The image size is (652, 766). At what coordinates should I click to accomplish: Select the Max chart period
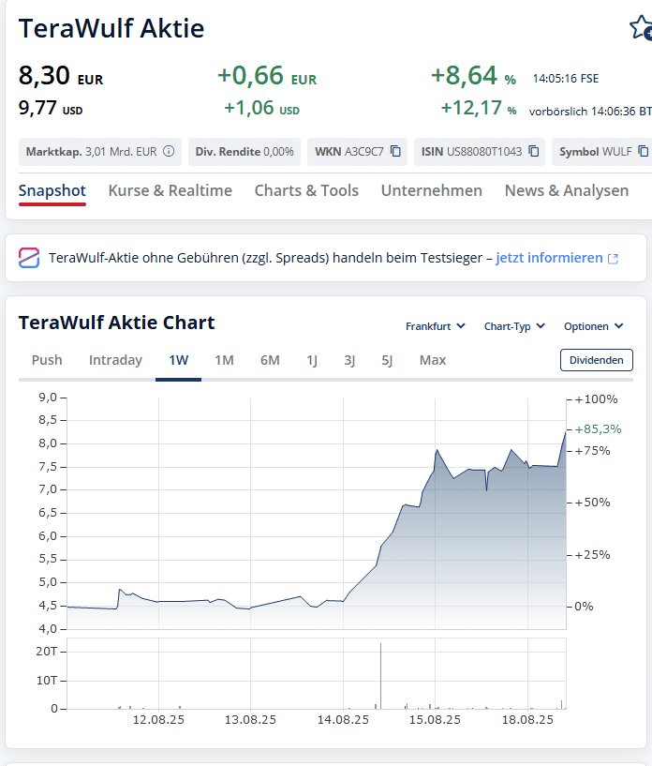click(x=433, y=360)
